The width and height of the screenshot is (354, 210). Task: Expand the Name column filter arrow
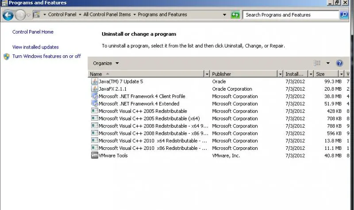[x=207, y=74]
